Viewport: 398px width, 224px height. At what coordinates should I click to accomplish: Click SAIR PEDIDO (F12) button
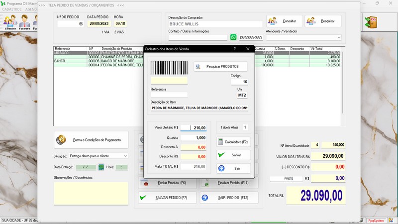click(x=229, y=198)
